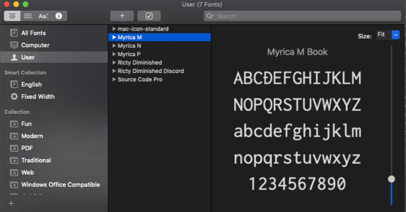The height and width of the screenshot is (212, 406).
Task: Show font information view
Action: coord(59,16)
